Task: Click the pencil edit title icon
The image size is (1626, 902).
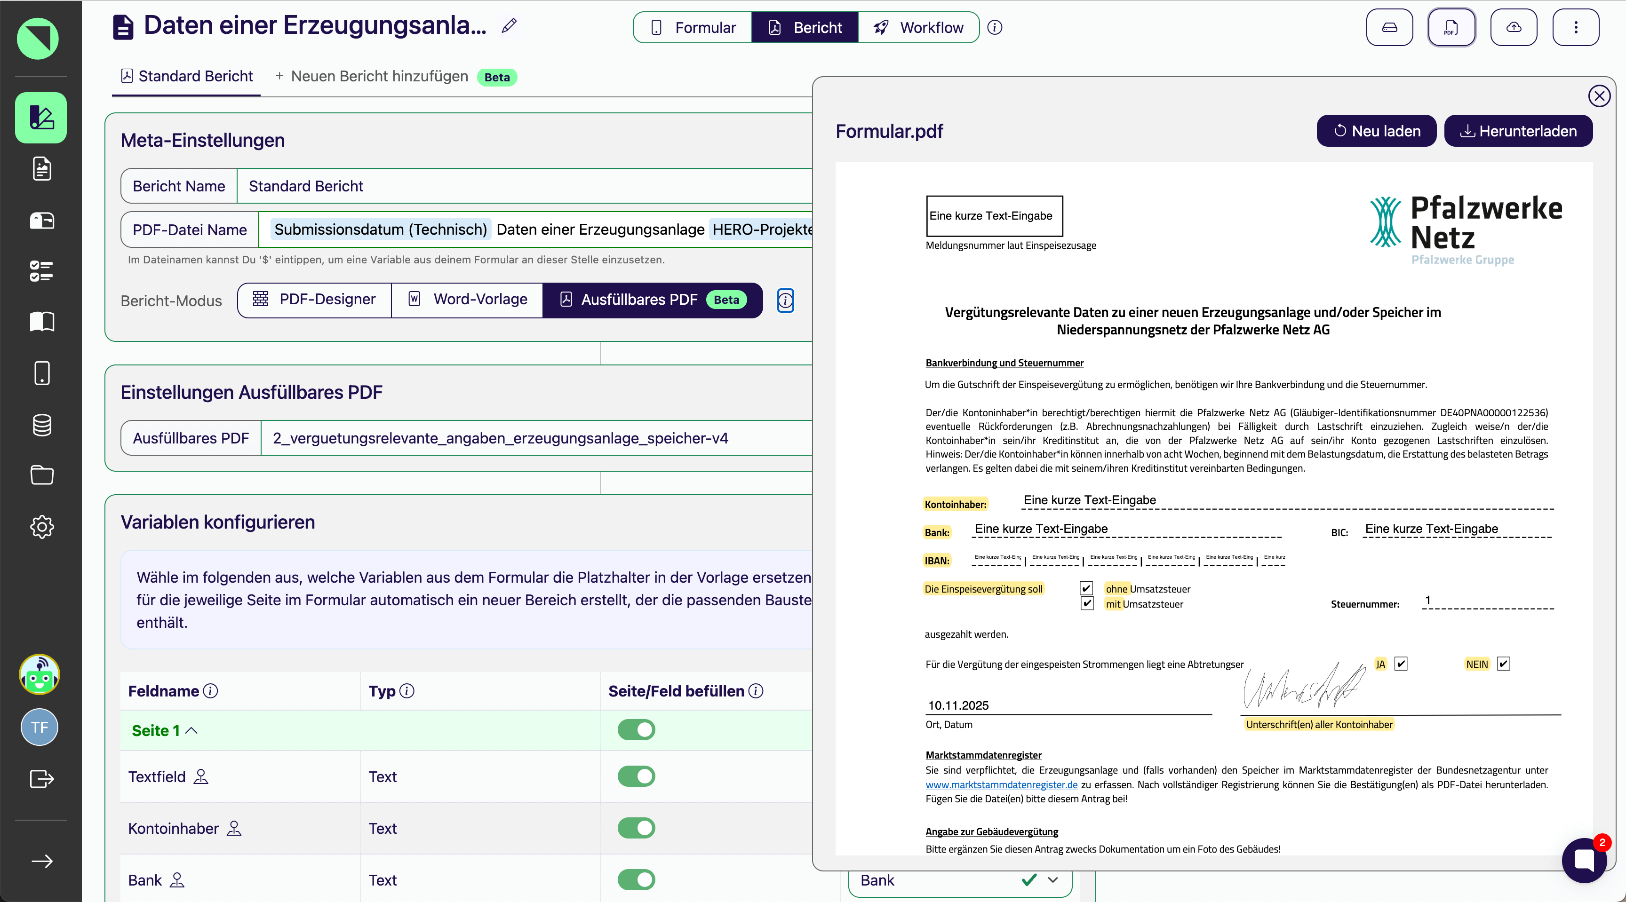Action: tap(509, 26)
